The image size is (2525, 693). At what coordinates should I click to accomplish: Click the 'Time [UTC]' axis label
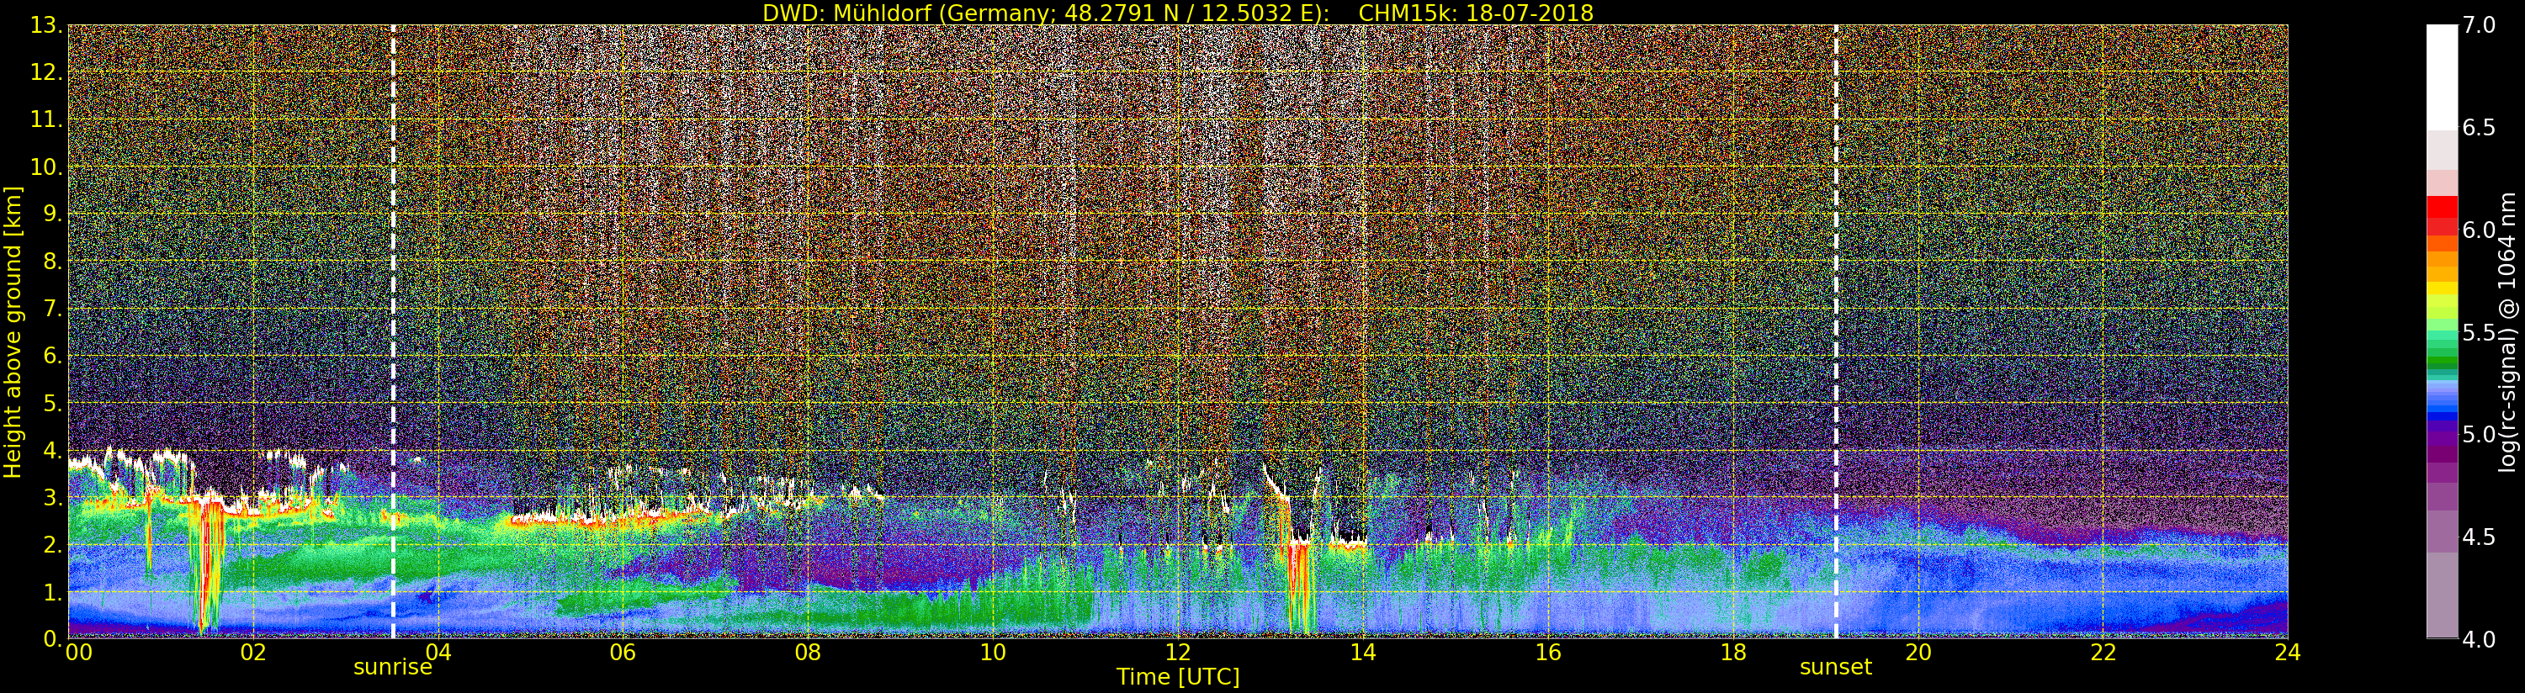click(x=1178, y=677)
